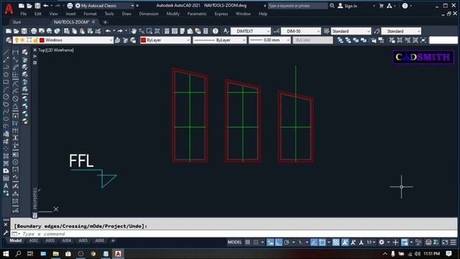Viewport: 460px width, 259px height.
Task: Open Layer Properties Manager icon
Action: point(9,40)
